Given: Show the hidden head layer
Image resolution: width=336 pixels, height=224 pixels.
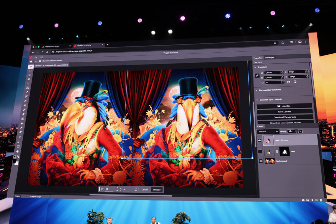Looking at the screenshot, I should pyautogui.click(x=260, y=151).
